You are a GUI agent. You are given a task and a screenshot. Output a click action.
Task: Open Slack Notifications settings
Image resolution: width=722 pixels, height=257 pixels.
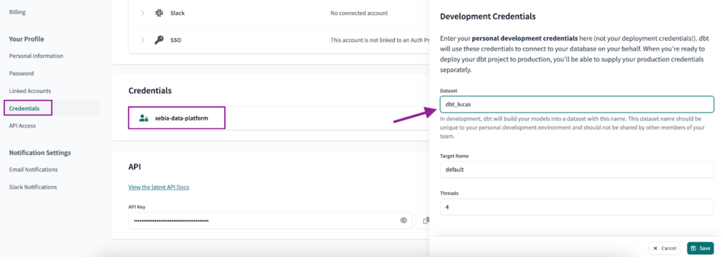tap(32, 187)
